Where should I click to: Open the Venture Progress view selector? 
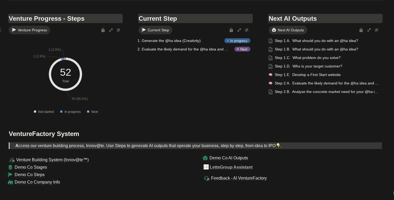29,30
